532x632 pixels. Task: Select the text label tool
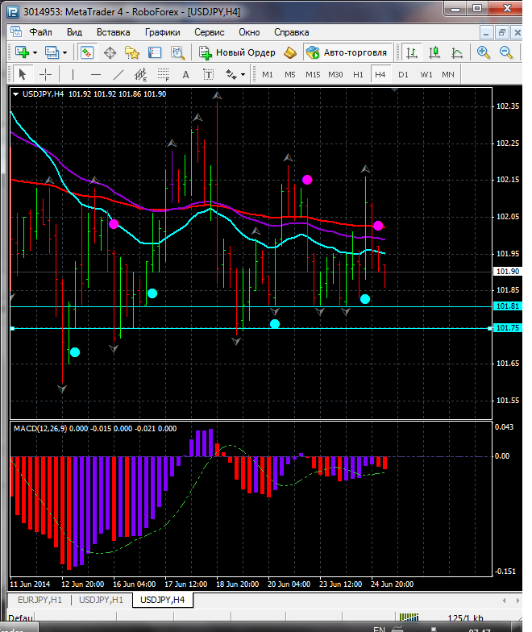pos(185,74)
